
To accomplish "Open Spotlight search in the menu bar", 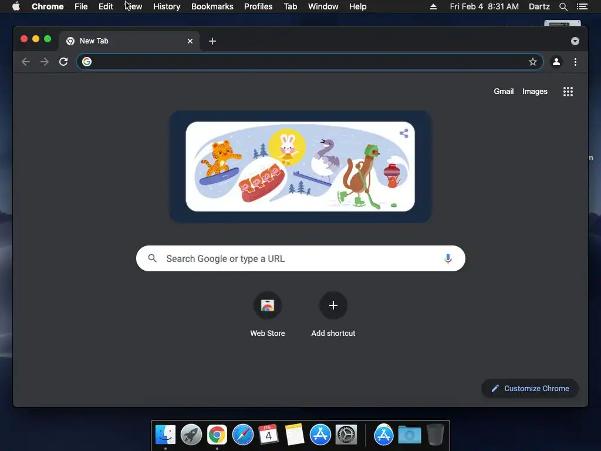I will pyautogui.click(x=563, y=6).
